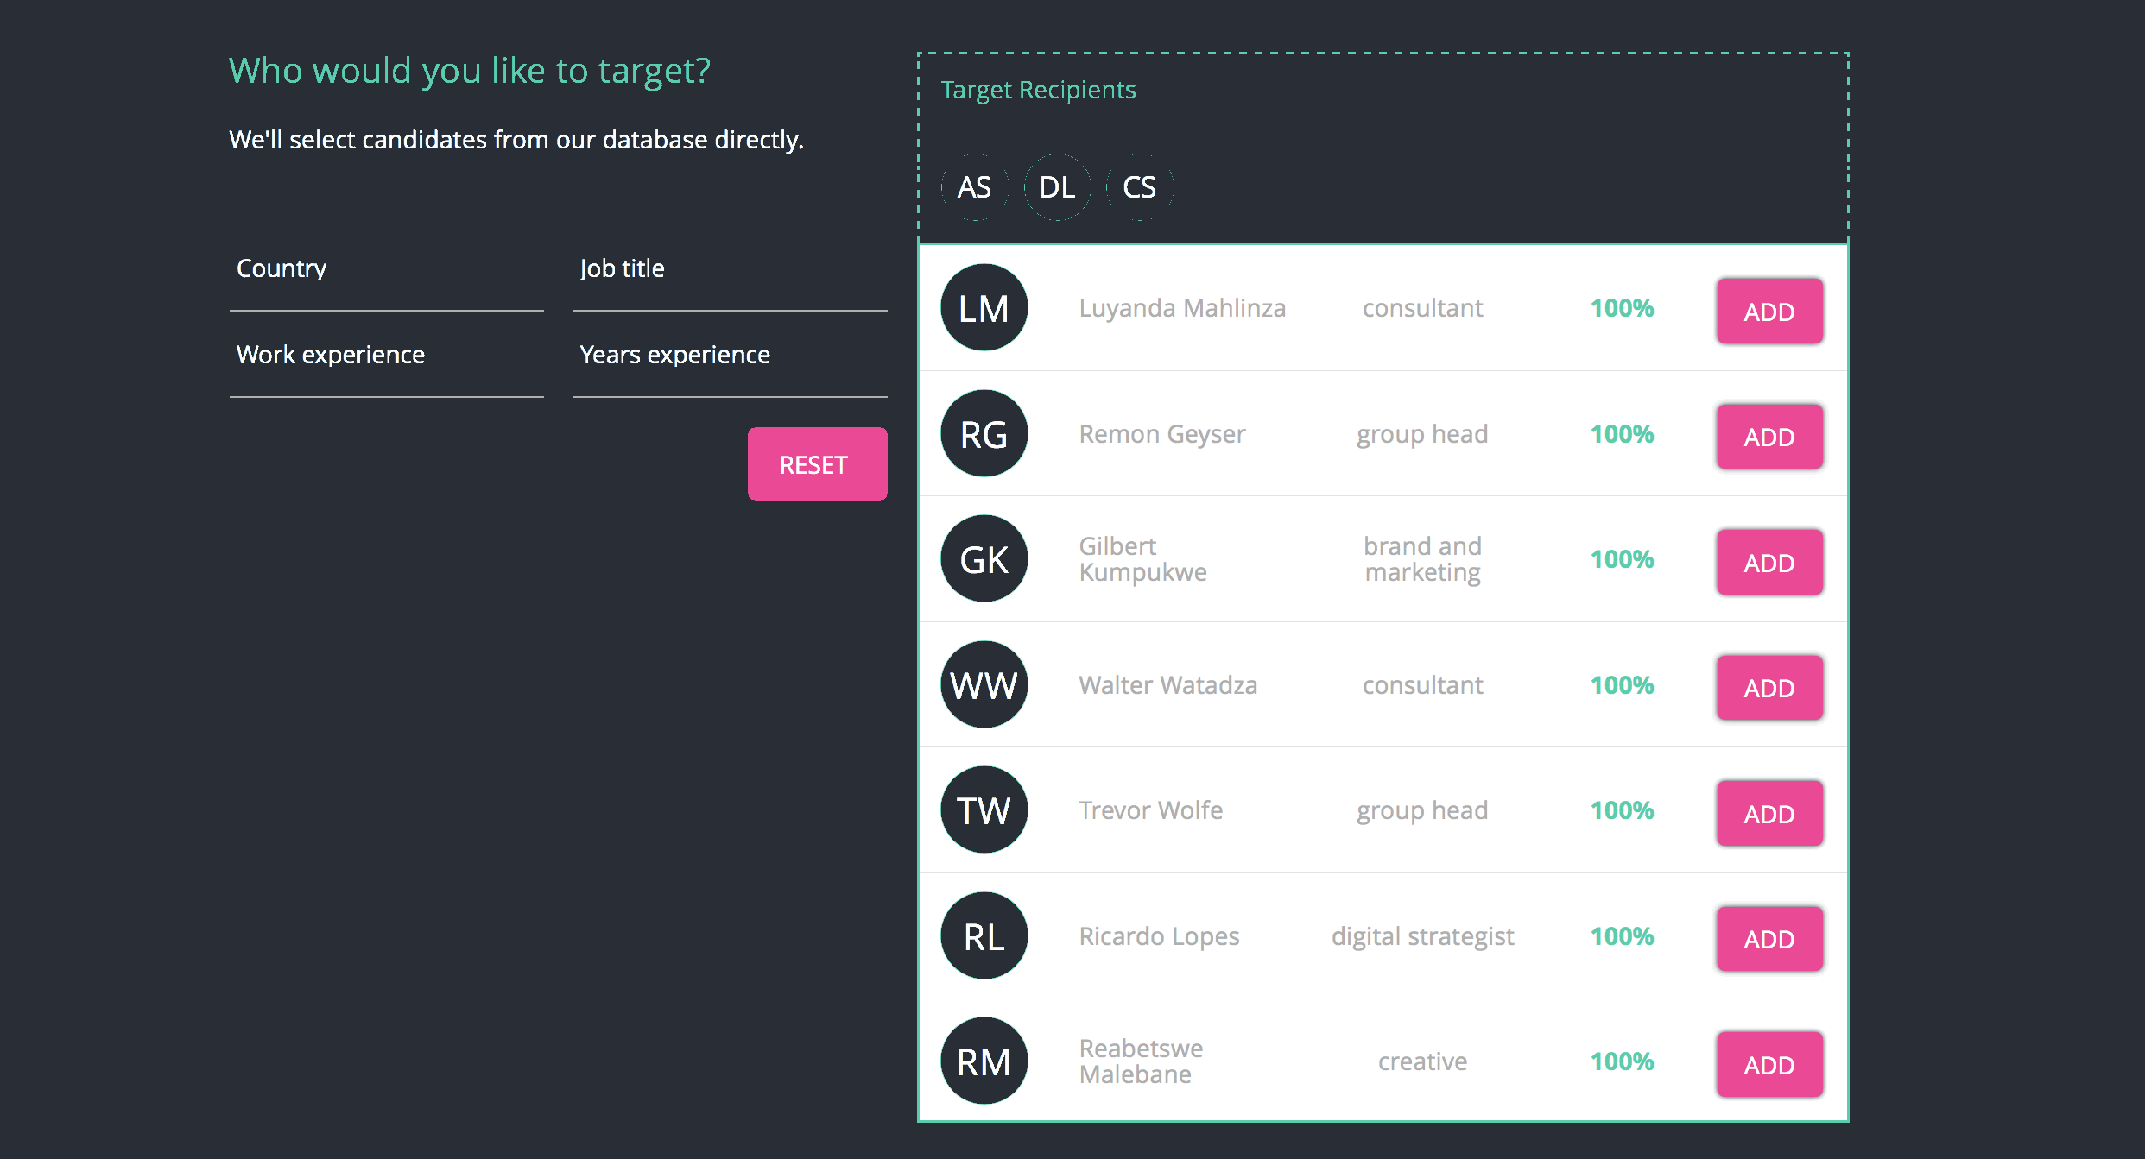Click the TW avatar for Trevor Wolfe

click(984, 810)
